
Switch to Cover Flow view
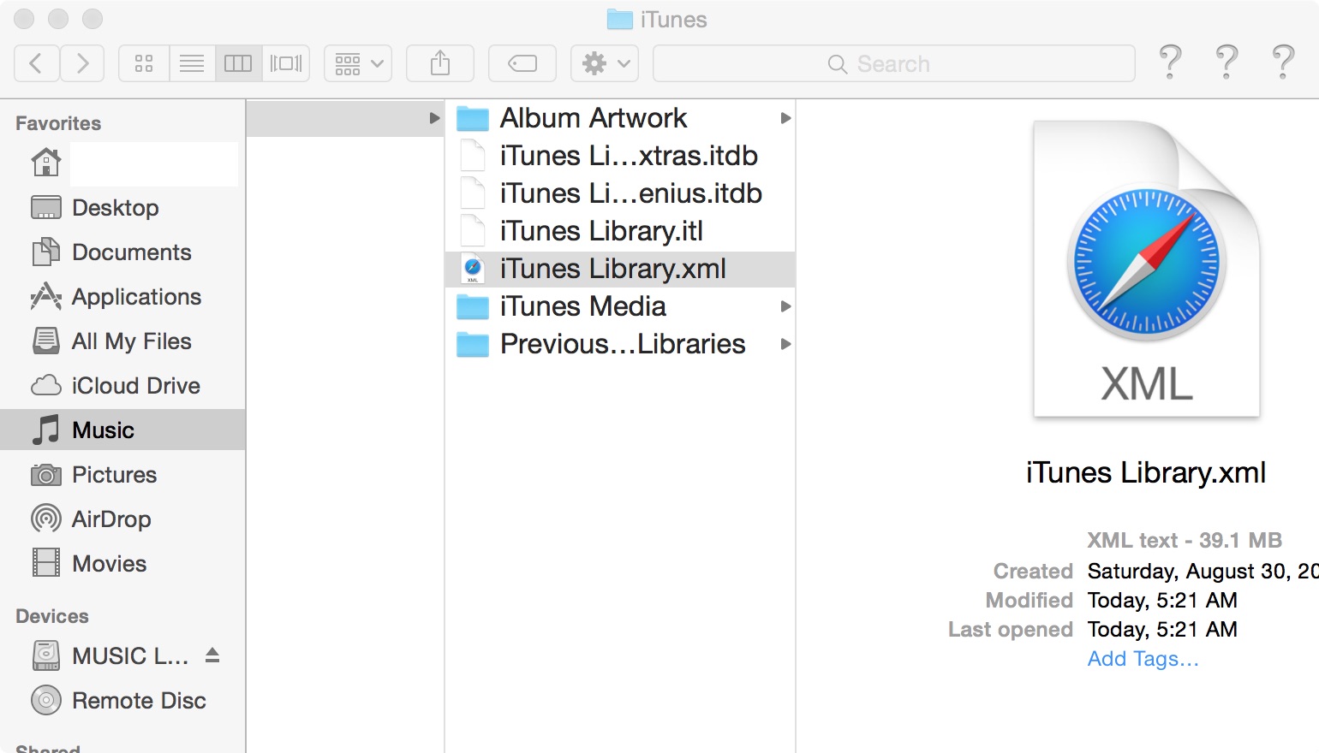pyautogui.click(x=286, y=63)
